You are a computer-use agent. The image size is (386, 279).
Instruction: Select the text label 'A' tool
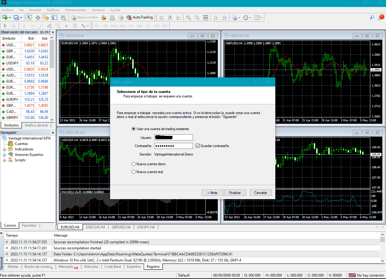pyautogui.click(x=66, y=26)
